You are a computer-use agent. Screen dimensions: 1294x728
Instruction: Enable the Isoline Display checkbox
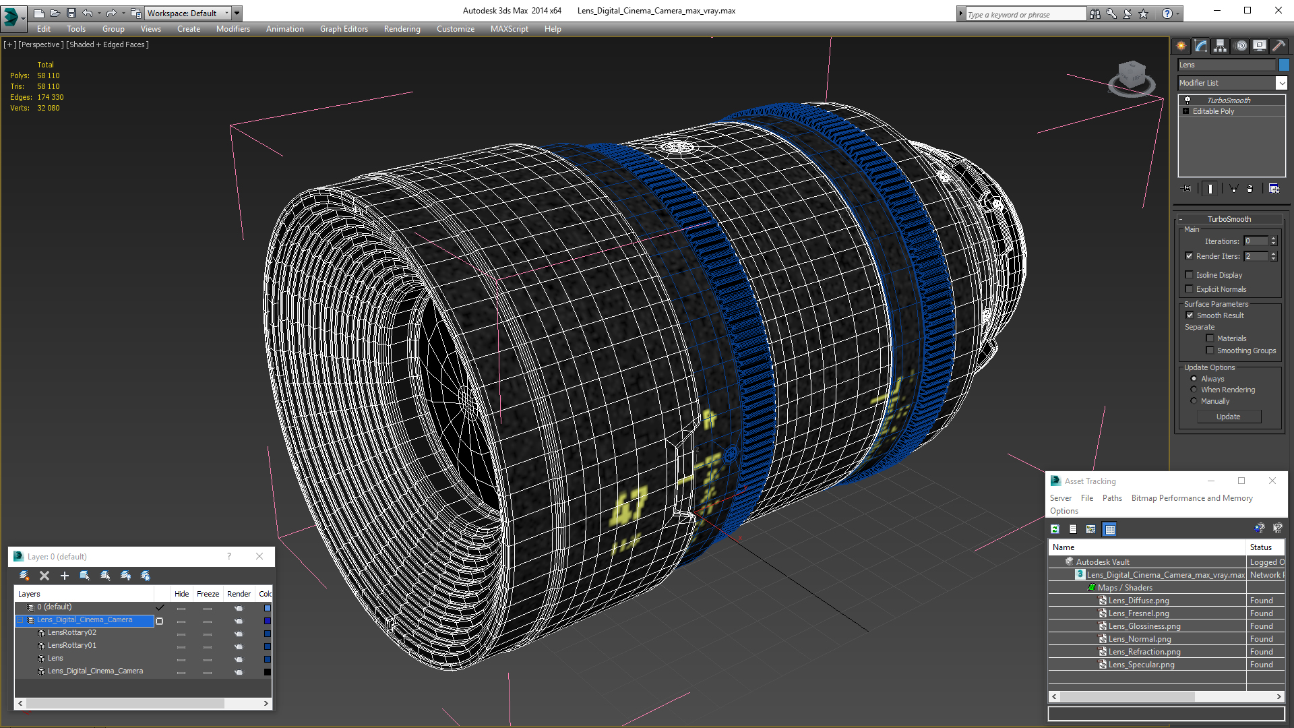pos(1190,275)
